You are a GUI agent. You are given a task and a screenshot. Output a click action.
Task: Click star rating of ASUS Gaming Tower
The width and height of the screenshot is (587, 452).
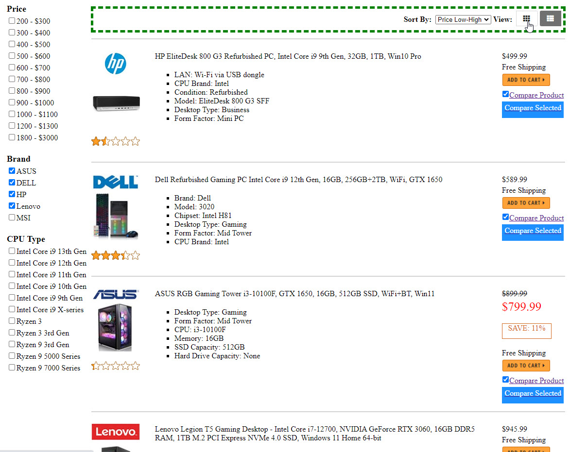(x=116, y=366)
